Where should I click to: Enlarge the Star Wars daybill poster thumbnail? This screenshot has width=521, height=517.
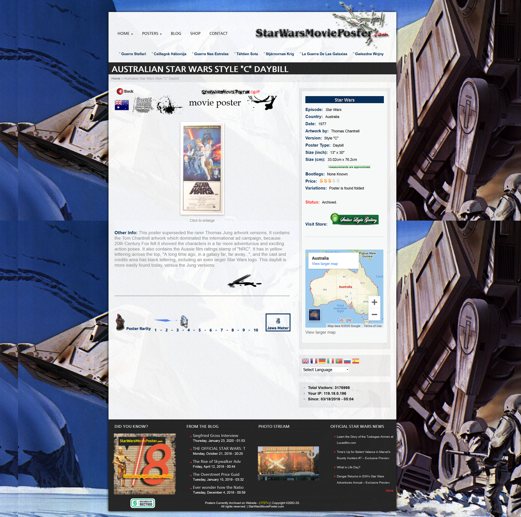coord(202,168)
